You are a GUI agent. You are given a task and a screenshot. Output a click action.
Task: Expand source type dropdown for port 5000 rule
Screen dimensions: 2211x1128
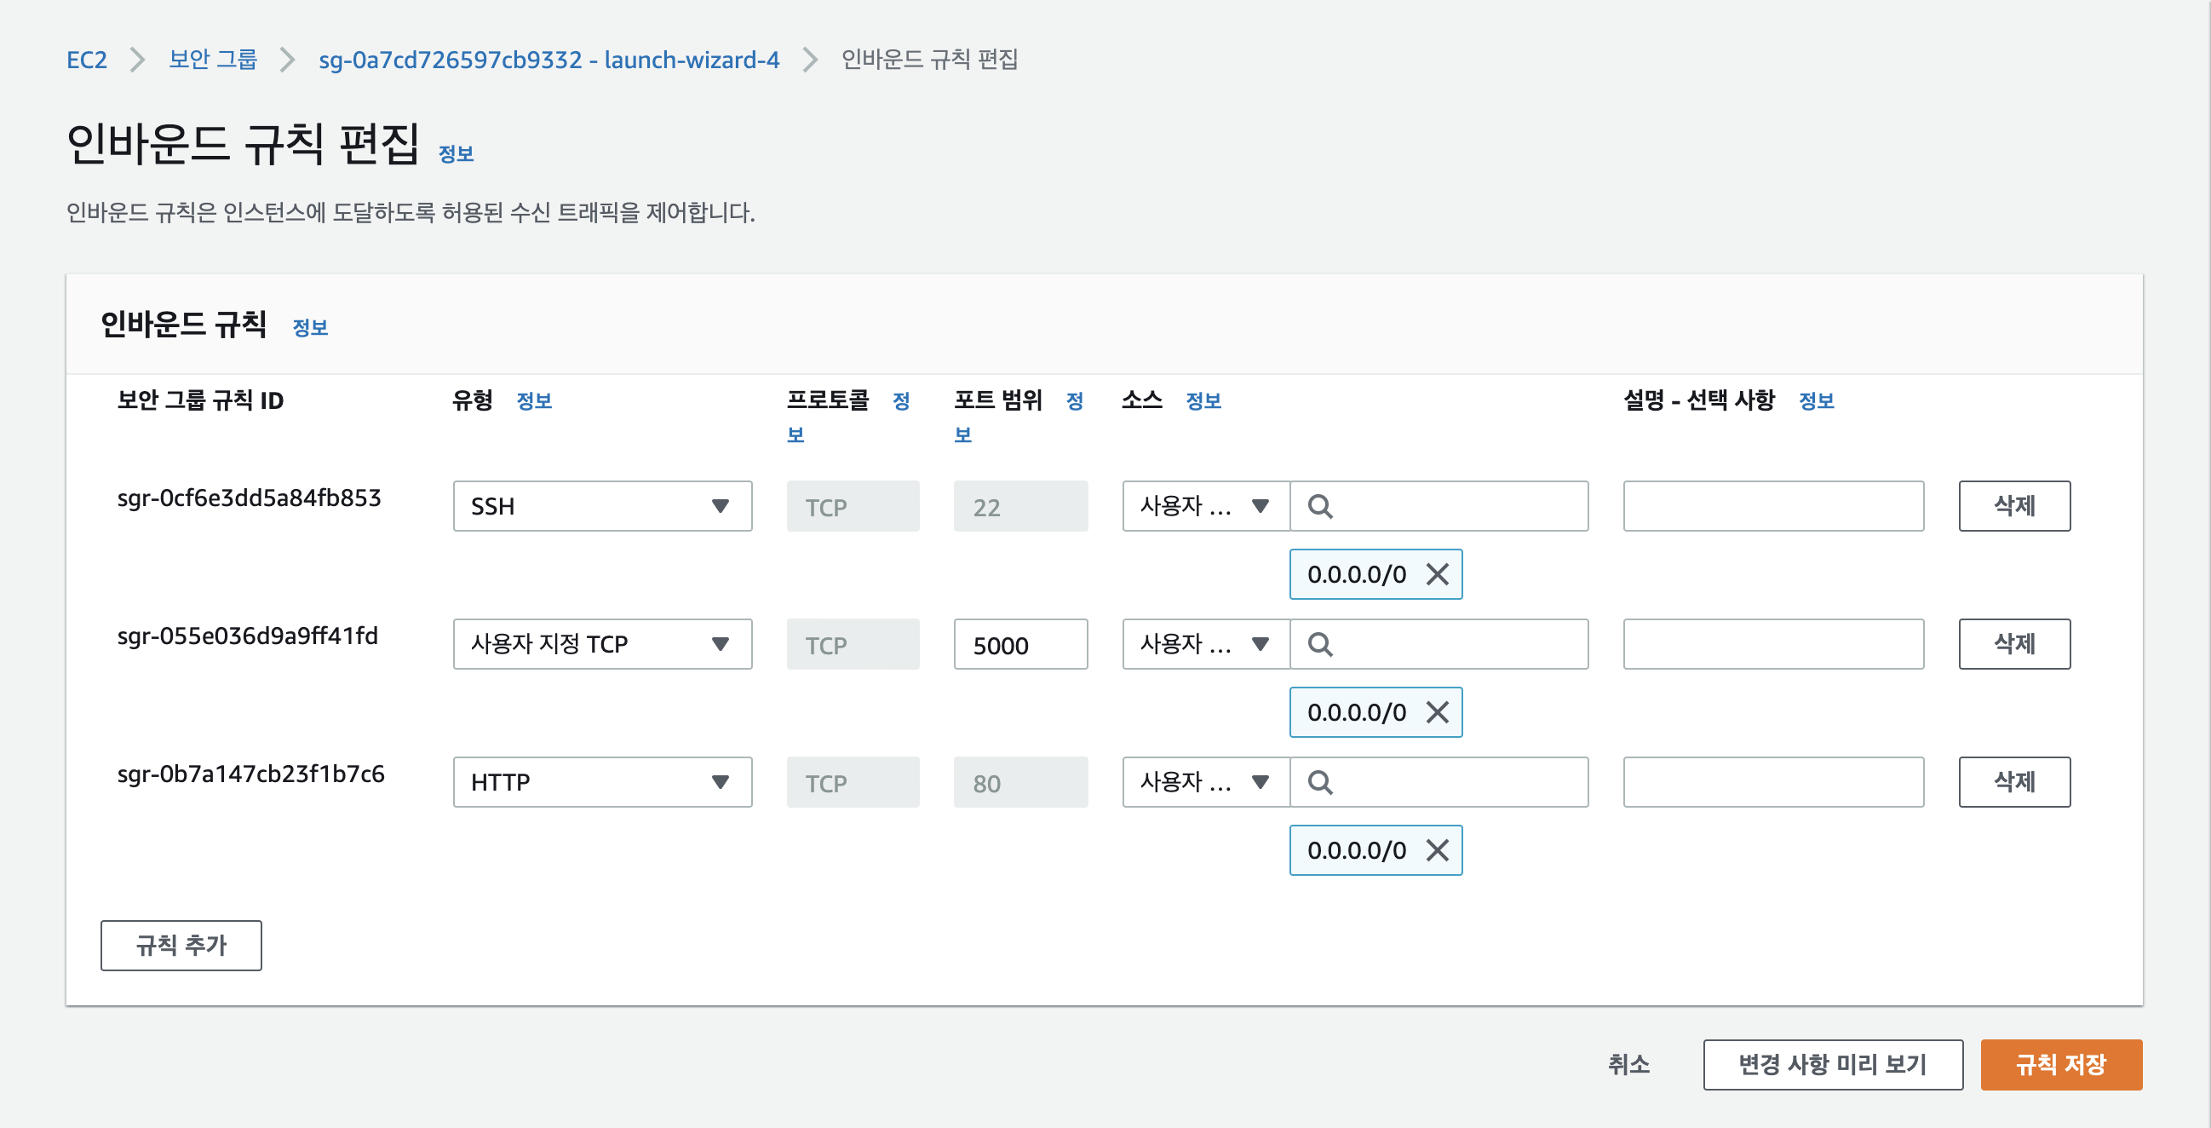point(1205,644)
